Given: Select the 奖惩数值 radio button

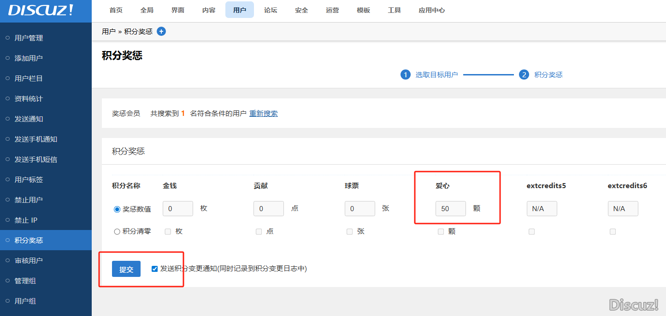Looking at the screenshot, I should pyautogui.click(x=117, y=208).
